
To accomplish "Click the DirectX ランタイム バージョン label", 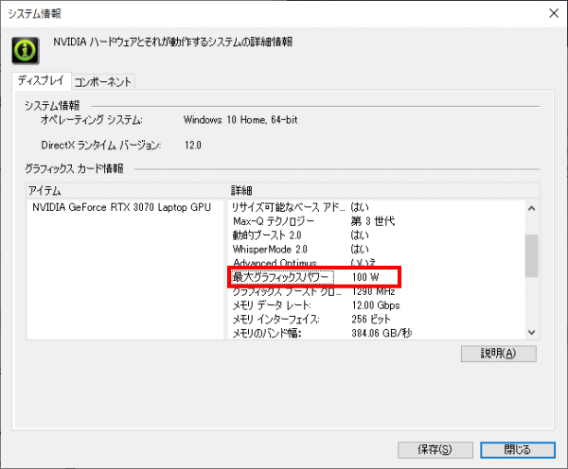I will click(x=101, y=145).
